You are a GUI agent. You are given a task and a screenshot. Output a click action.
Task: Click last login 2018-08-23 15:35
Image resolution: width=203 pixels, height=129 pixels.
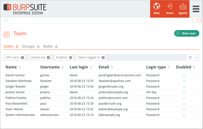[x=82, y=81]
